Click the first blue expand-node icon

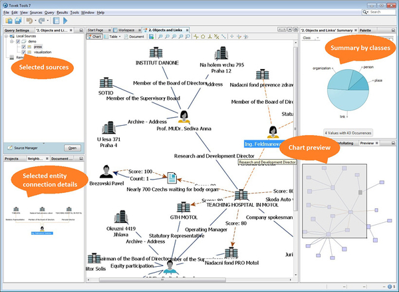pos(232,37)
